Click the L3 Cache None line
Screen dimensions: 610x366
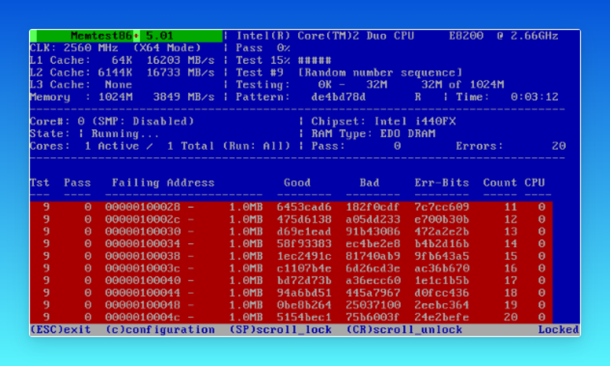coord(81,85)
